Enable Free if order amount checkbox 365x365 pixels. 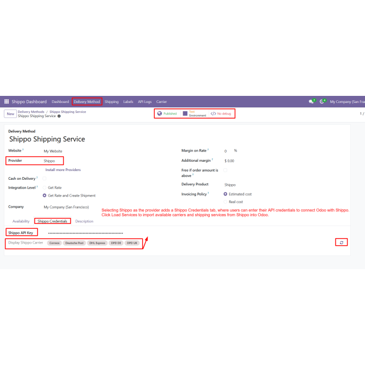226,170
